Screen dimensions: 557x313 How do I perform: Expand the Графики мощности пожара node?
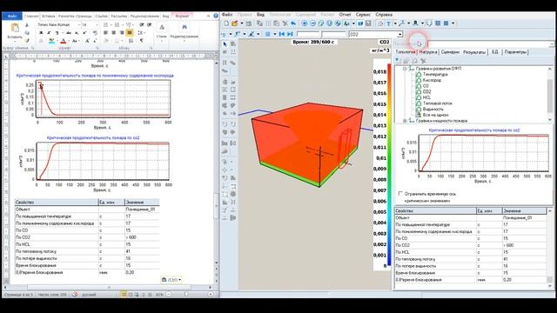(x=405, y=121)
